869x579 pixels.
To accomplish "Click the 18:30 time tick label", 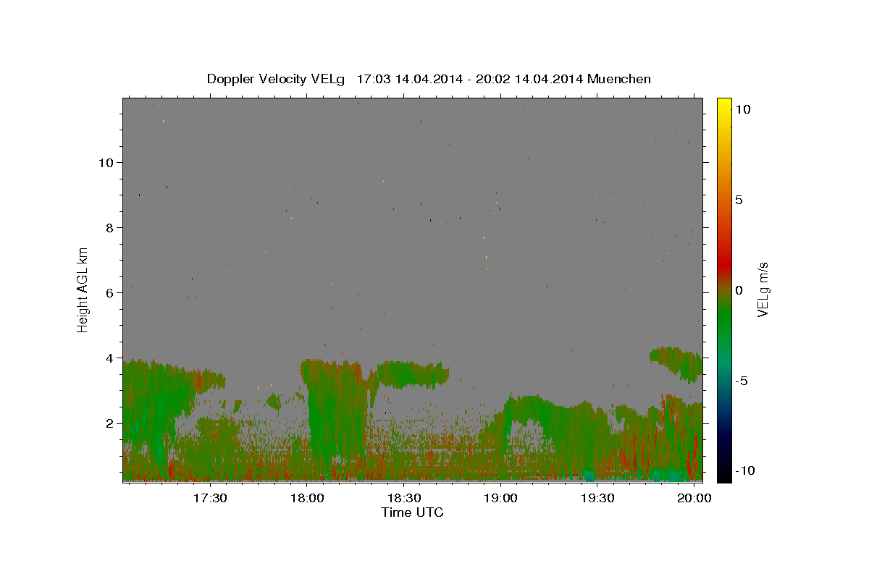I will click(x=404, y=499).
